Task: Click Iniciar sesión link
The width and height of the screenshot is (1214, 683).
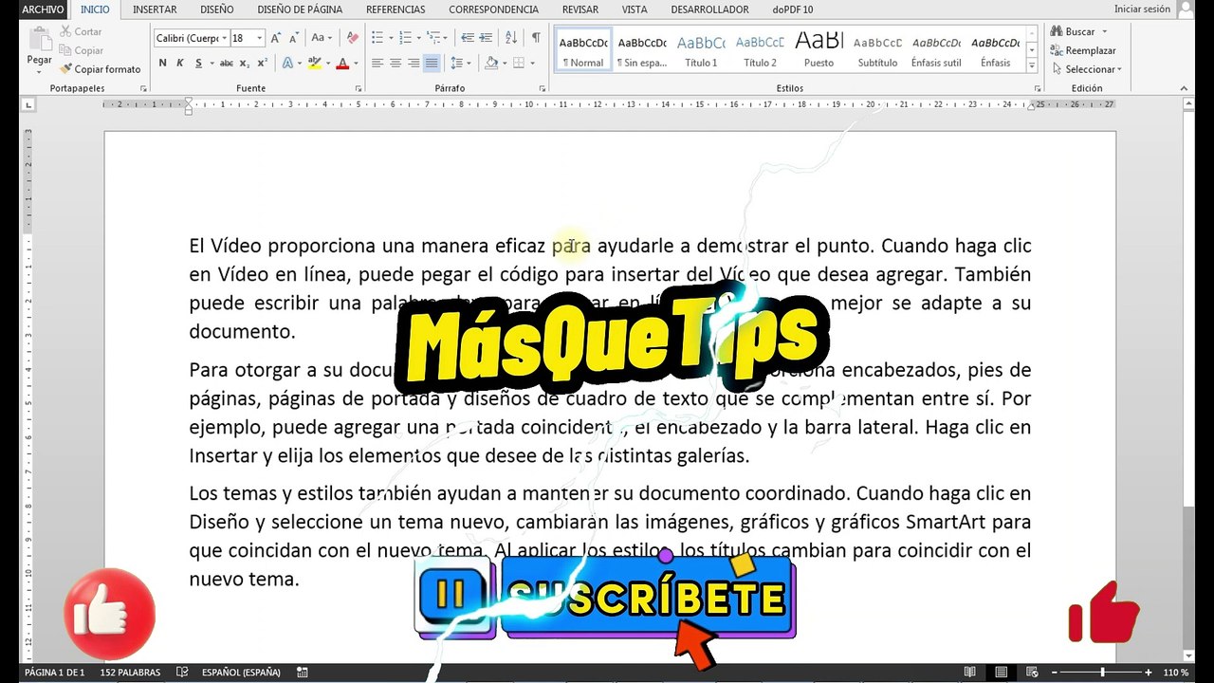Action: (x=1142, y=9)
